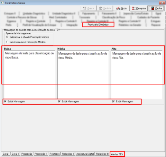Click inside the Baixa message text box
This screenshot has height=157, width=166.
(30, 75)
